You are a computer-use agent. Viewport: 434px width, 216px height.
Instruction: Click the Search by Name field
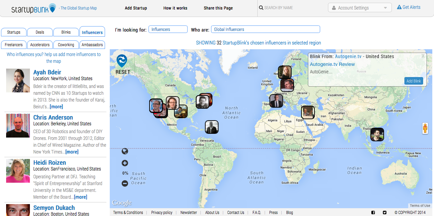[x=291, y=8]
